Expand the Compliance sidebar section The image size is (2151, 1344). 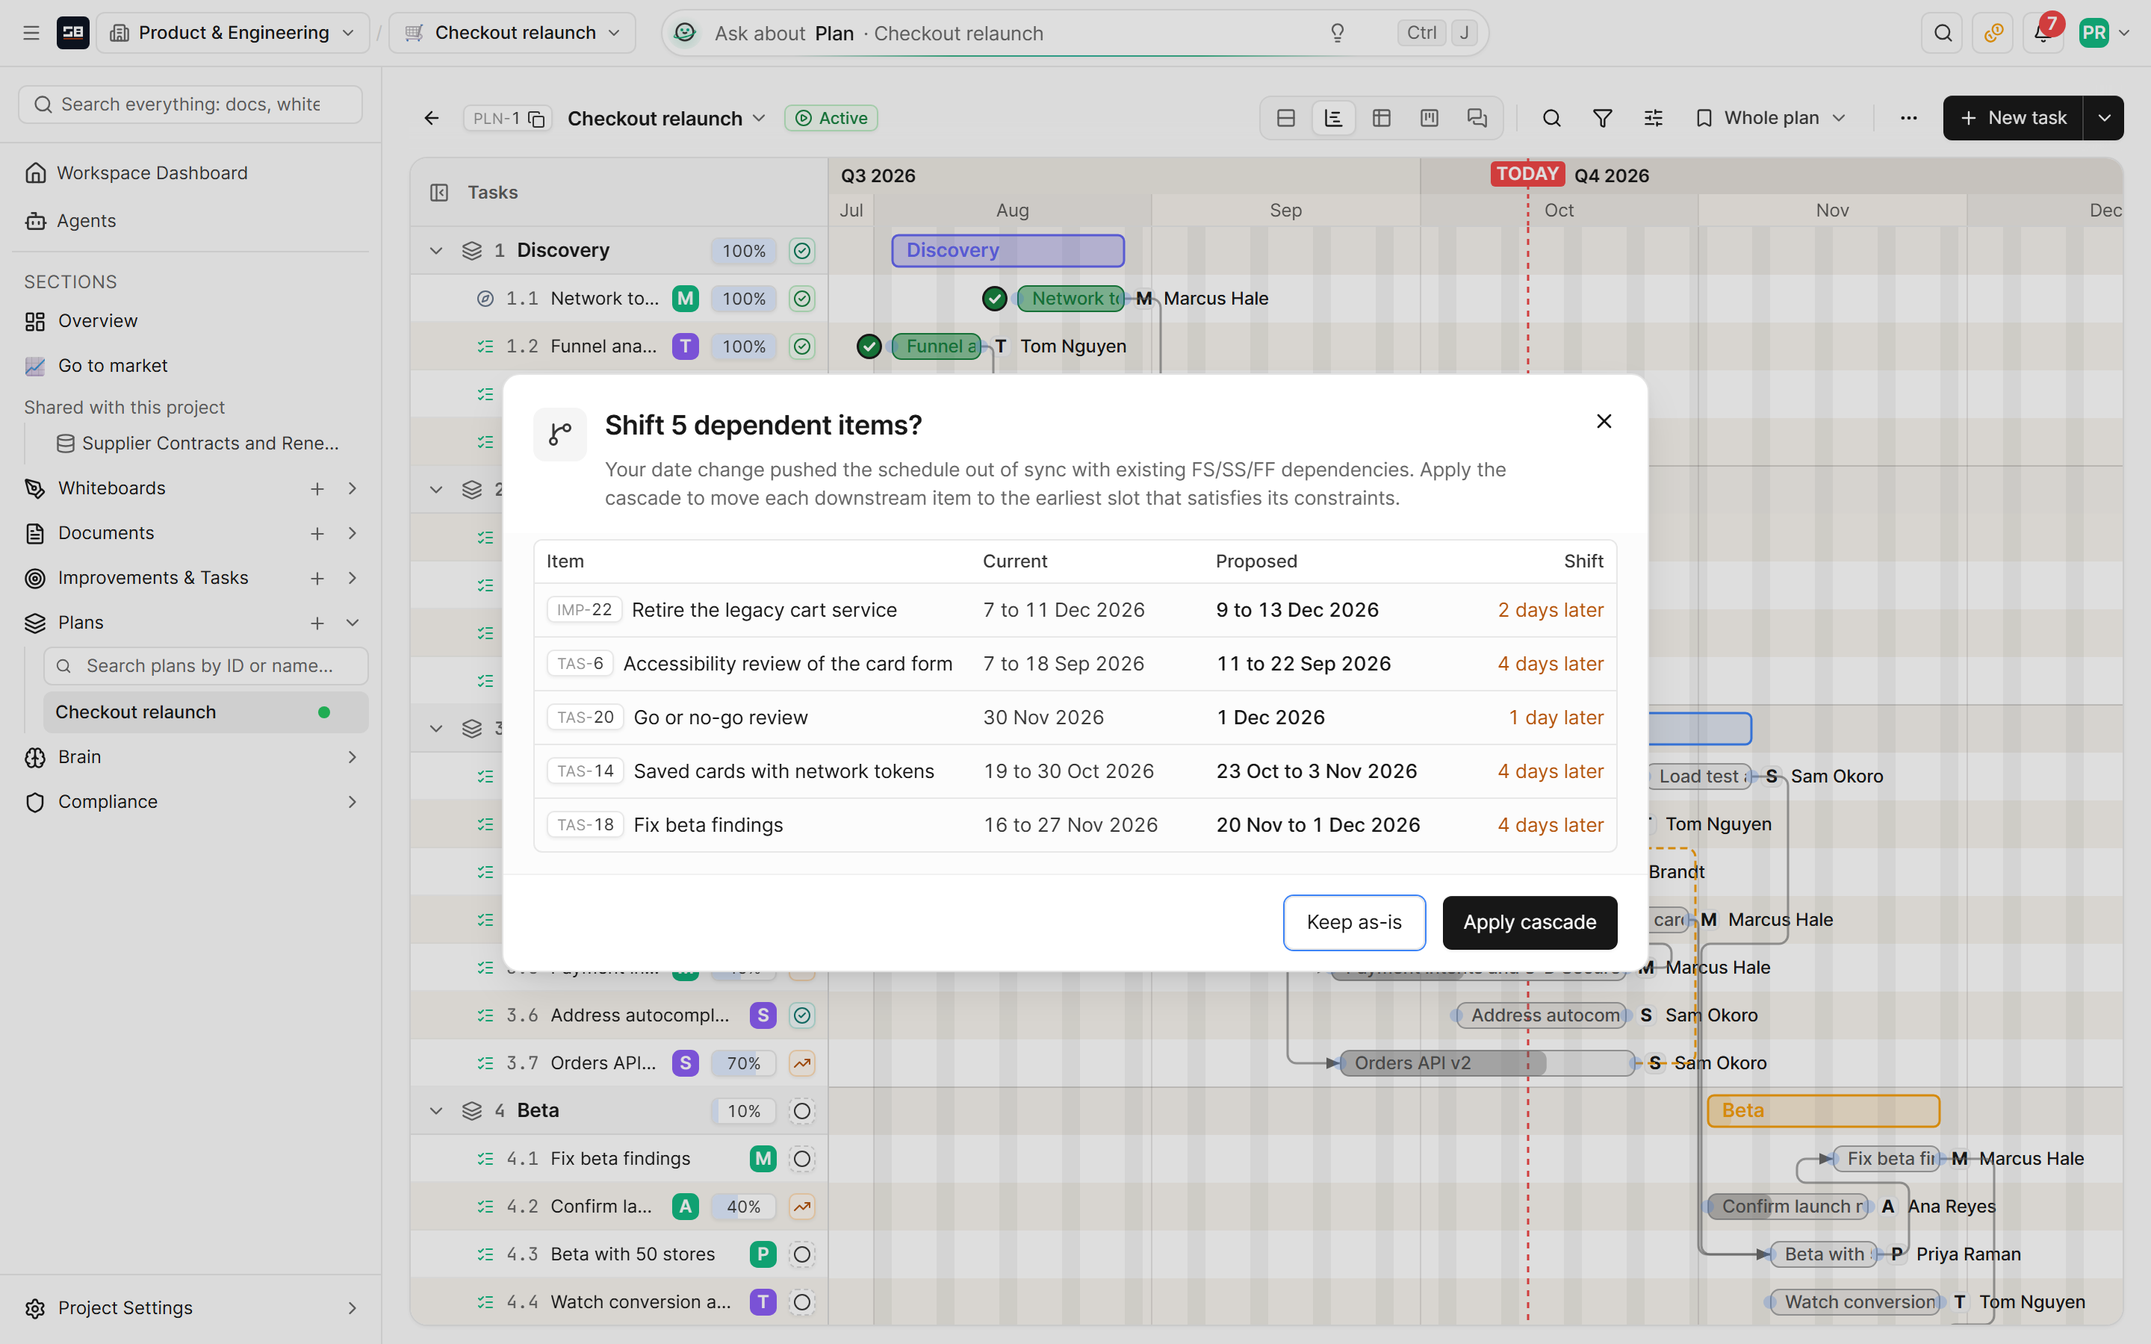click(353, 802)
